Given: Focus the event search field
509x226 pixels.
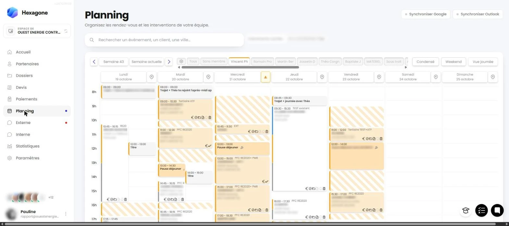Looking at the screenshot, I should pyautogui.click(x=164, y=40).
